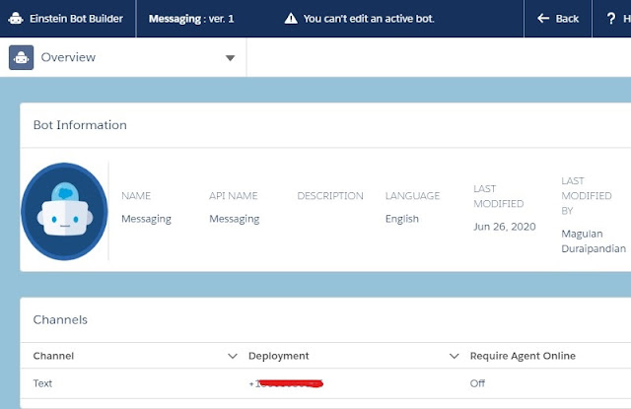Click the Channel column header

53,356
